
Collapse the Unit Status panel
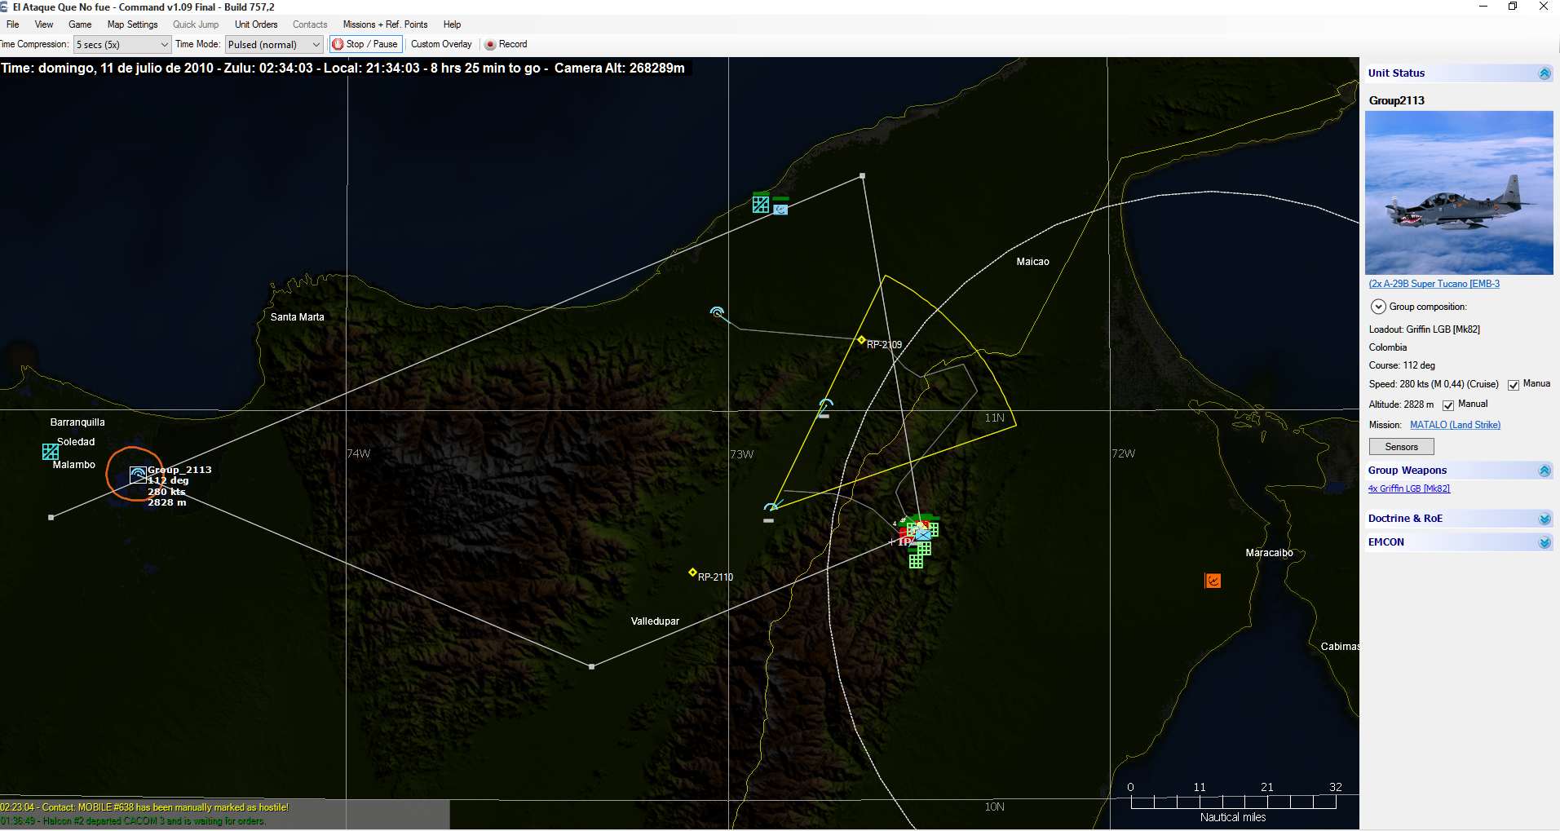click(1545, 73)
